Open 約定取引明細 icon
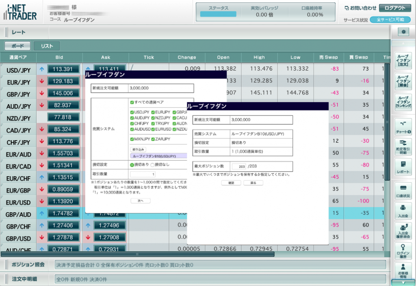The width and height of the screenshot is (416, 286). (403, 147)
